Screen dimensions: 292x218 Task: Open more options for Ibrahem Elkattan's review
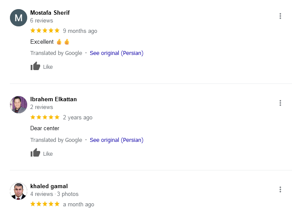coord(280,103)
